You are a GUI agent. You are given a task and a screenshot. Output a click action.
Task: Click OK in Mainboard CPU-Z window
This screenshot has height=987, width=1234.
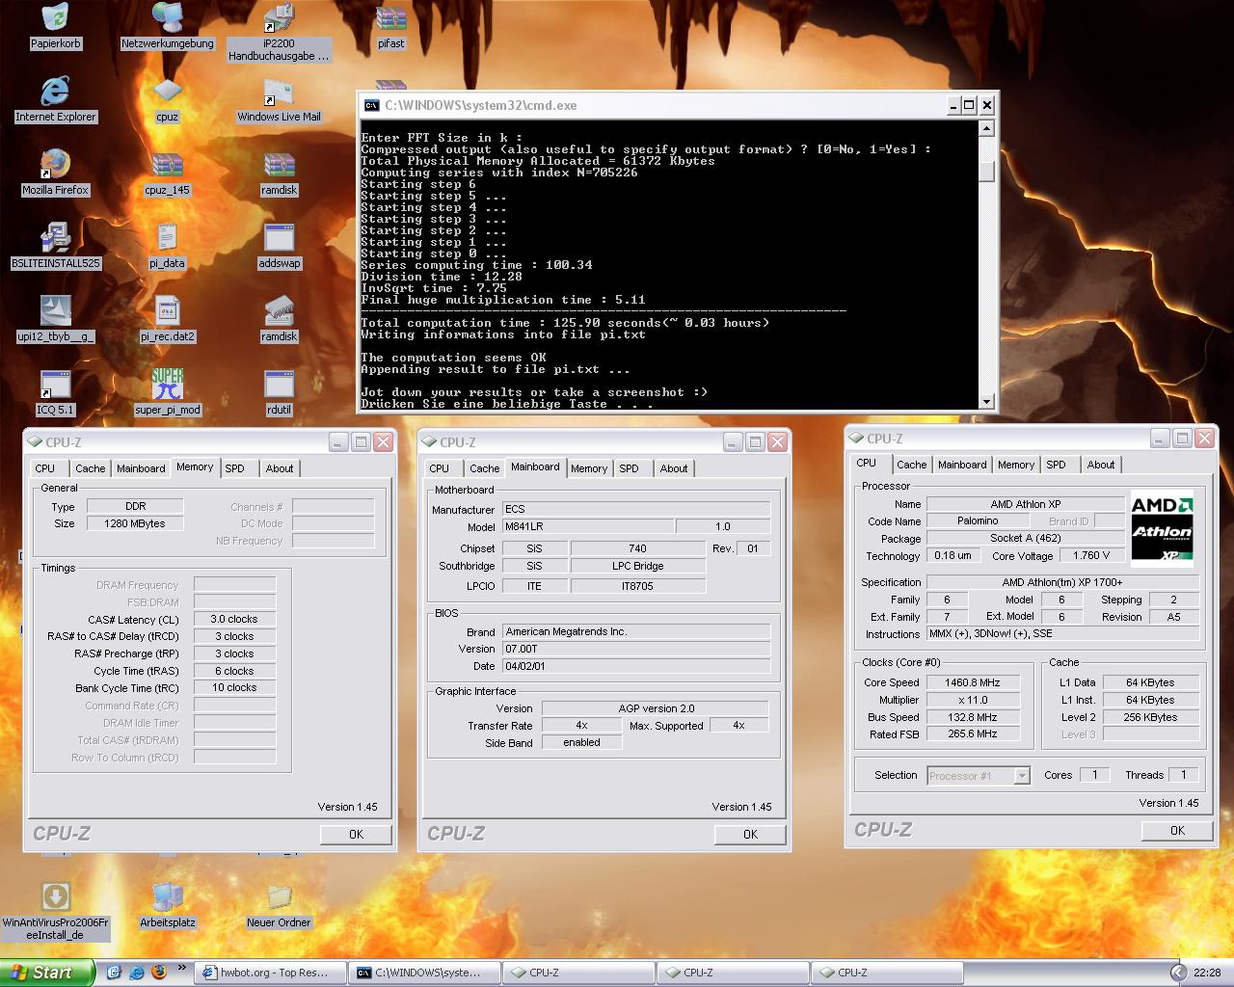point(750,834)
